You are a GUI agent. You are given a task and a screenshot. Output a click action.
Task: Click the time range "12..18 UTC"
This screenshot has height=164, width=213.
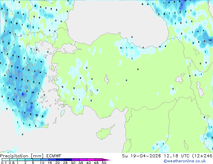177,156
